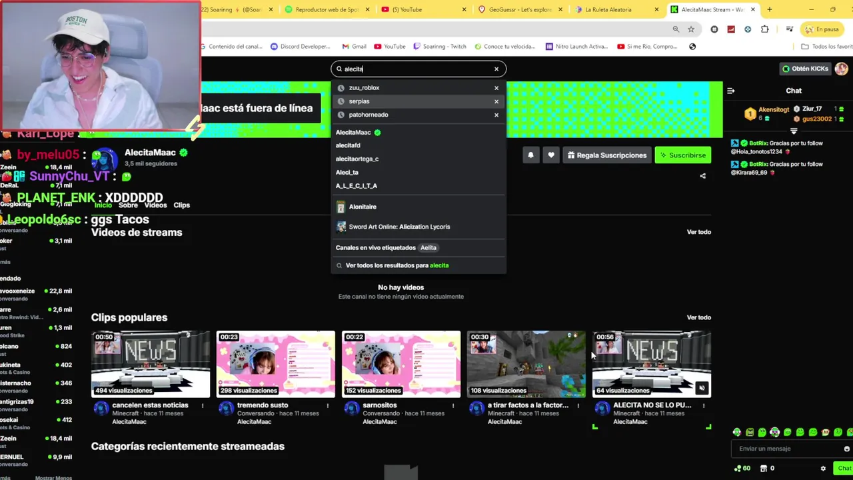
Task: Click the browser zoom magnifier icon
Action: [x=676, y=29]
